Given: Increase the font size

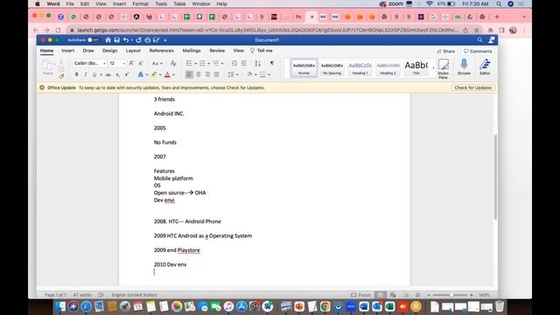Looking at the screenshot, I should 131,63.
